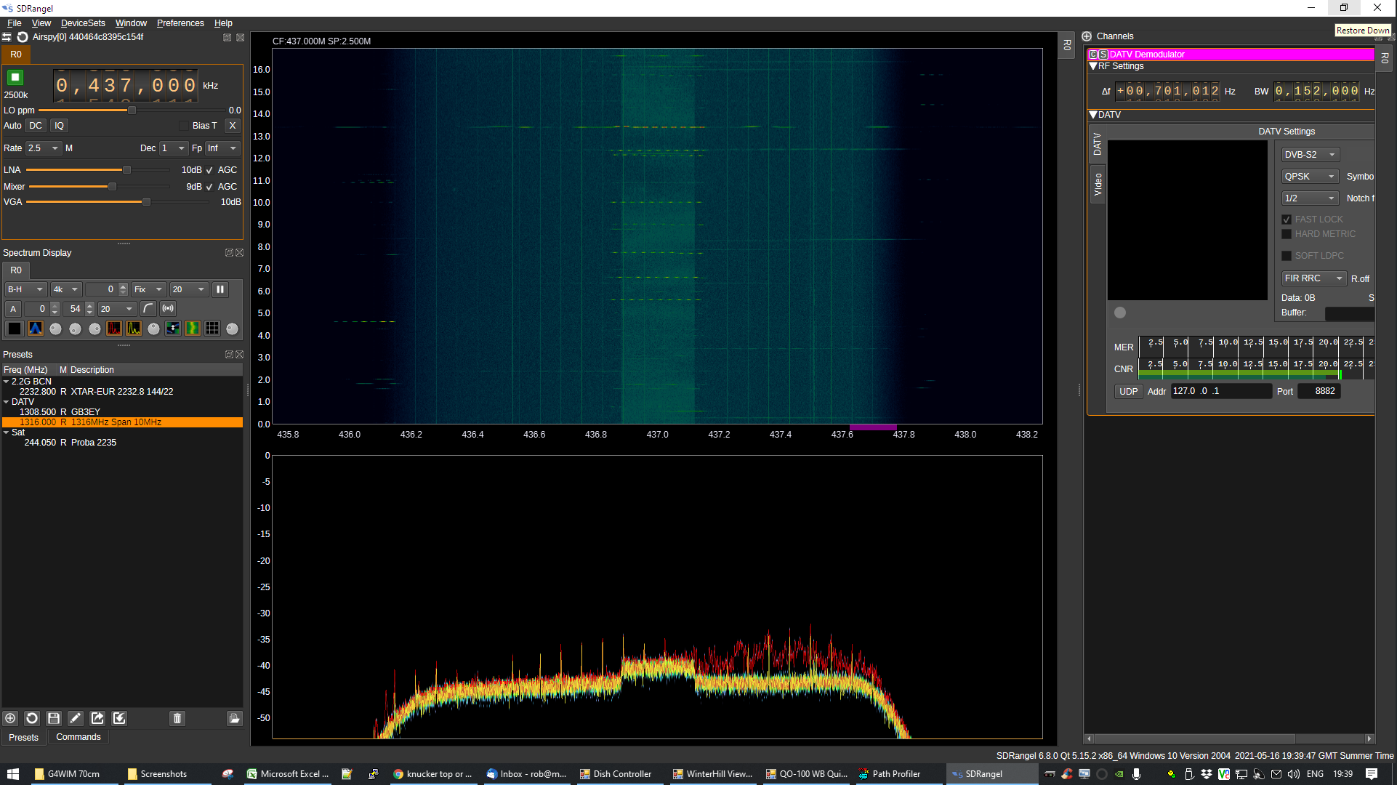Toggle the yellow current spectrum icon
The image size is (1397, 785).
(134, 329)
